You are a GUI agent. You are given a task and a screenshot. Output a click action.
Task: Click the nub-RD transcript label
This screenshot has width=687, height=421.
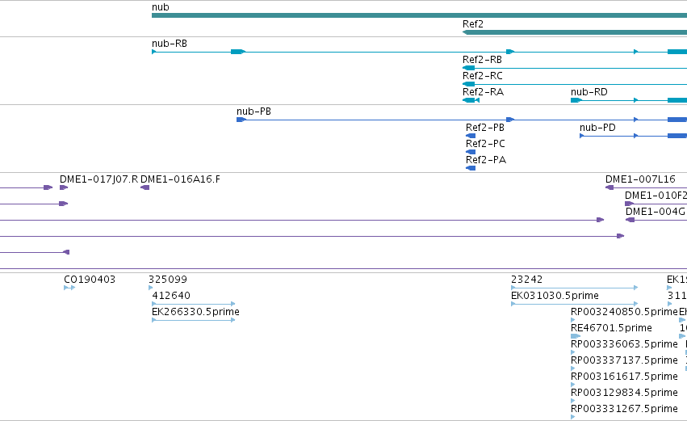click(589, 92)
